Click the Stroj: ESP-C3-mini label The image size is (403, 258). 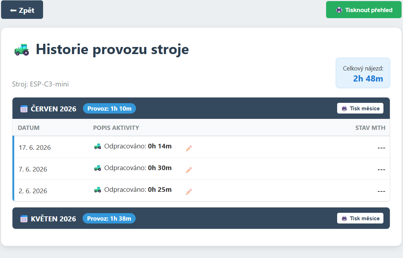click(x=40, y=84)
